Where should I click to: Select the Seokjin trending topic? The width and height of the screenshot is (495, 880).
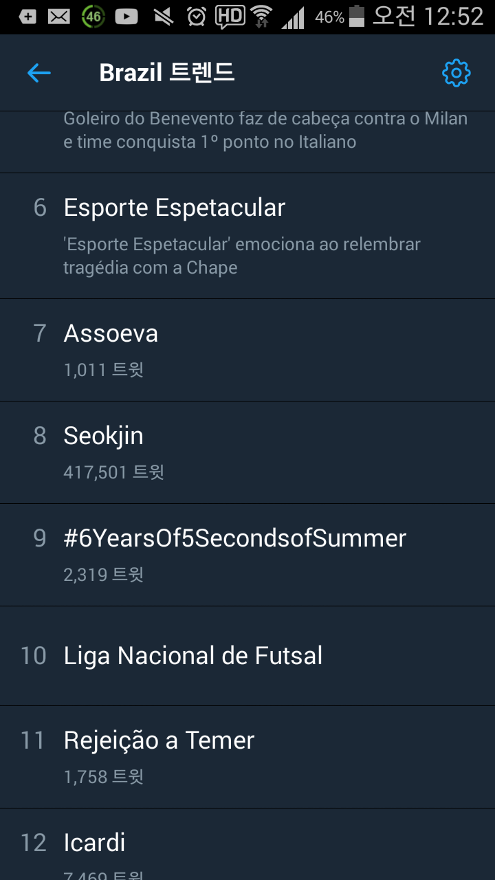click(x=103, y=436)
